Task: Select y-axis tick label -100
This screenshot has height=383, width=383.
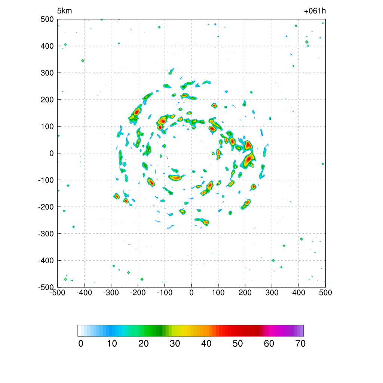Action: (46, 180)
